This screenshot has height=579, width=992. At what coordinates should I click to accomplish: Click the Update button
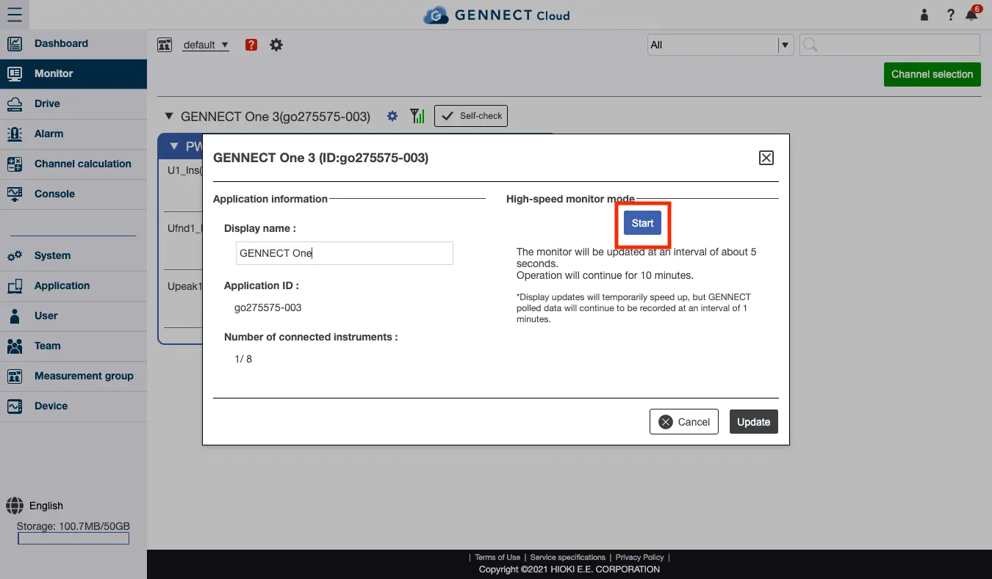(x=753, y=422)
